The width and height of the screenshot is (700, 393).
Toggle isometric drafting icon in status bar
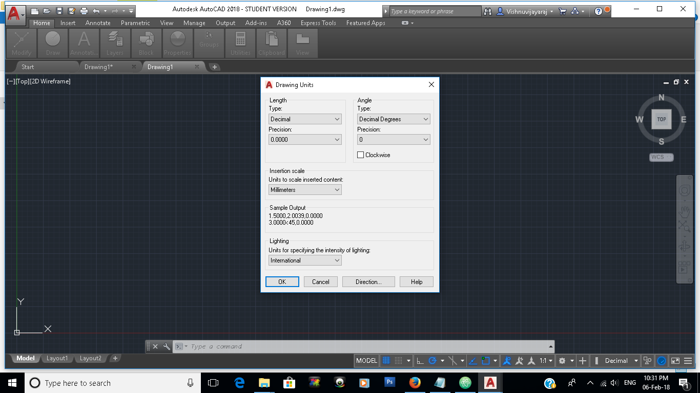[x=452, y=361]
